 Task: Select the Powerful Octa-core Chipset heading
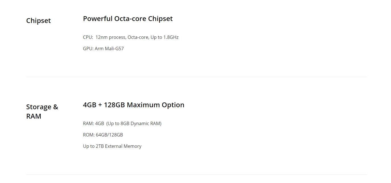(x=128, y=19)
